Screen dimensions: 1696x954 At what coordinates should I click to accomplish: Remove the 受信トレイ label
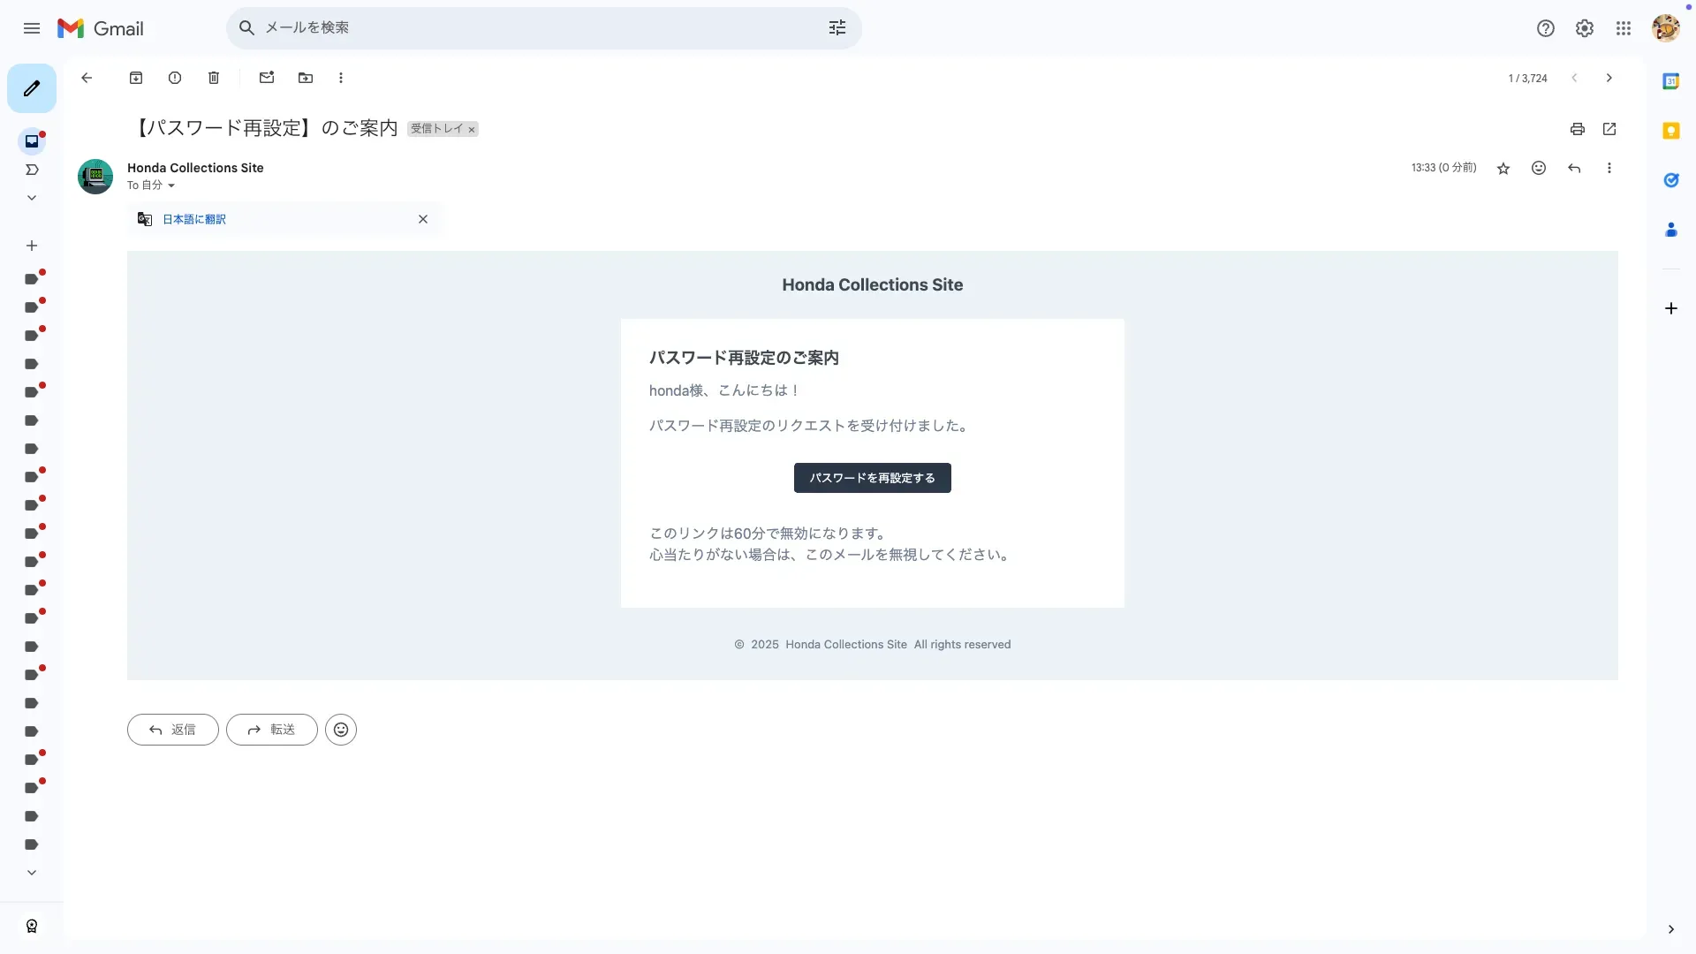click(x=472, y=130)
